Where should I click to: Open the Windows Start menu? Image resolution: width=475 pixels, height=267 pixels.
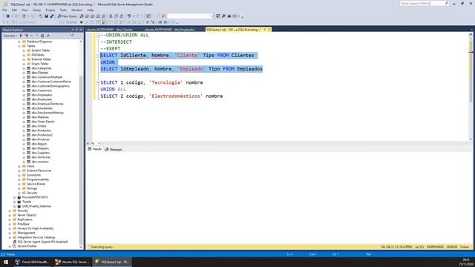pyautogui.click(x=6, y=262)
